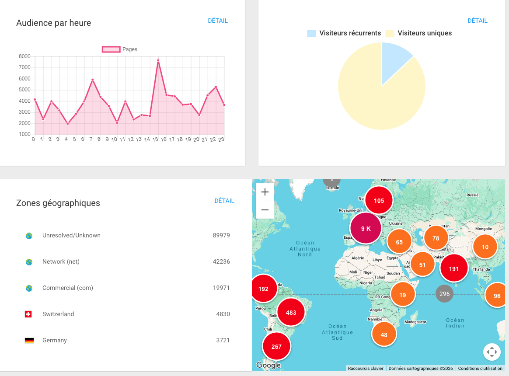This screenshot has width=509, height=376.
Task: Click Raccourcis clavier on map
Action: (366, 368)
